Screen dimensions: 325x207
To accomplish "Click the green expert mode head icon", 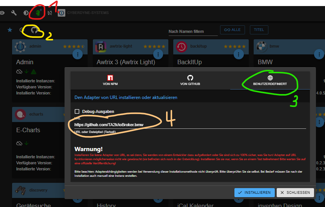I will point(38,12).
